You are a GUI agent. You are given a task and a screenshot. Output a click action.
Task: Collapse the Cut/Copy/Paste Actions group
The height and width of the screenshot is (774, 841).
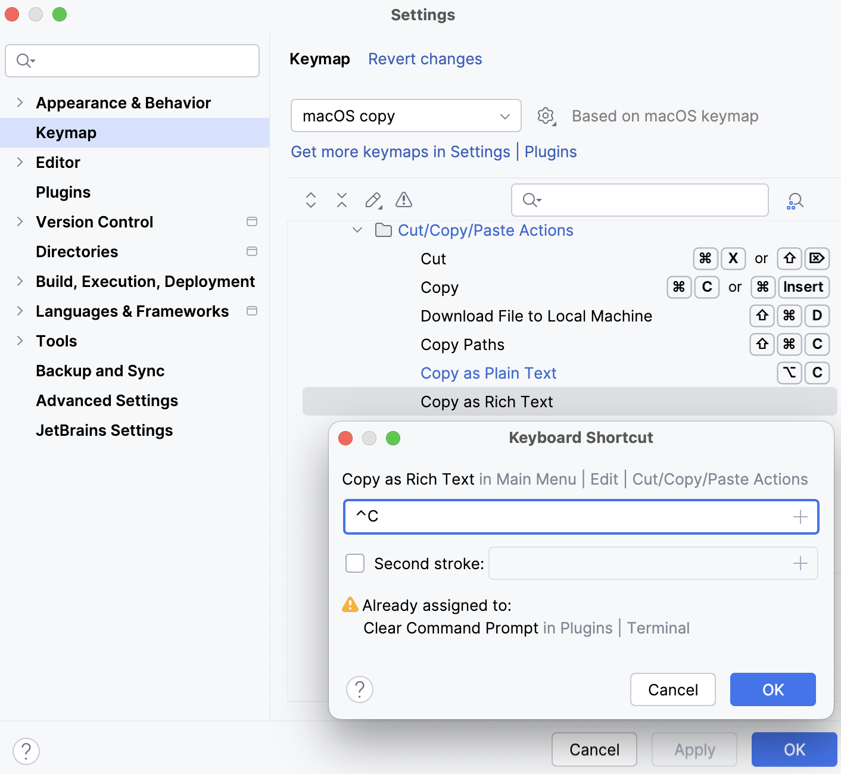coord(356,230)
